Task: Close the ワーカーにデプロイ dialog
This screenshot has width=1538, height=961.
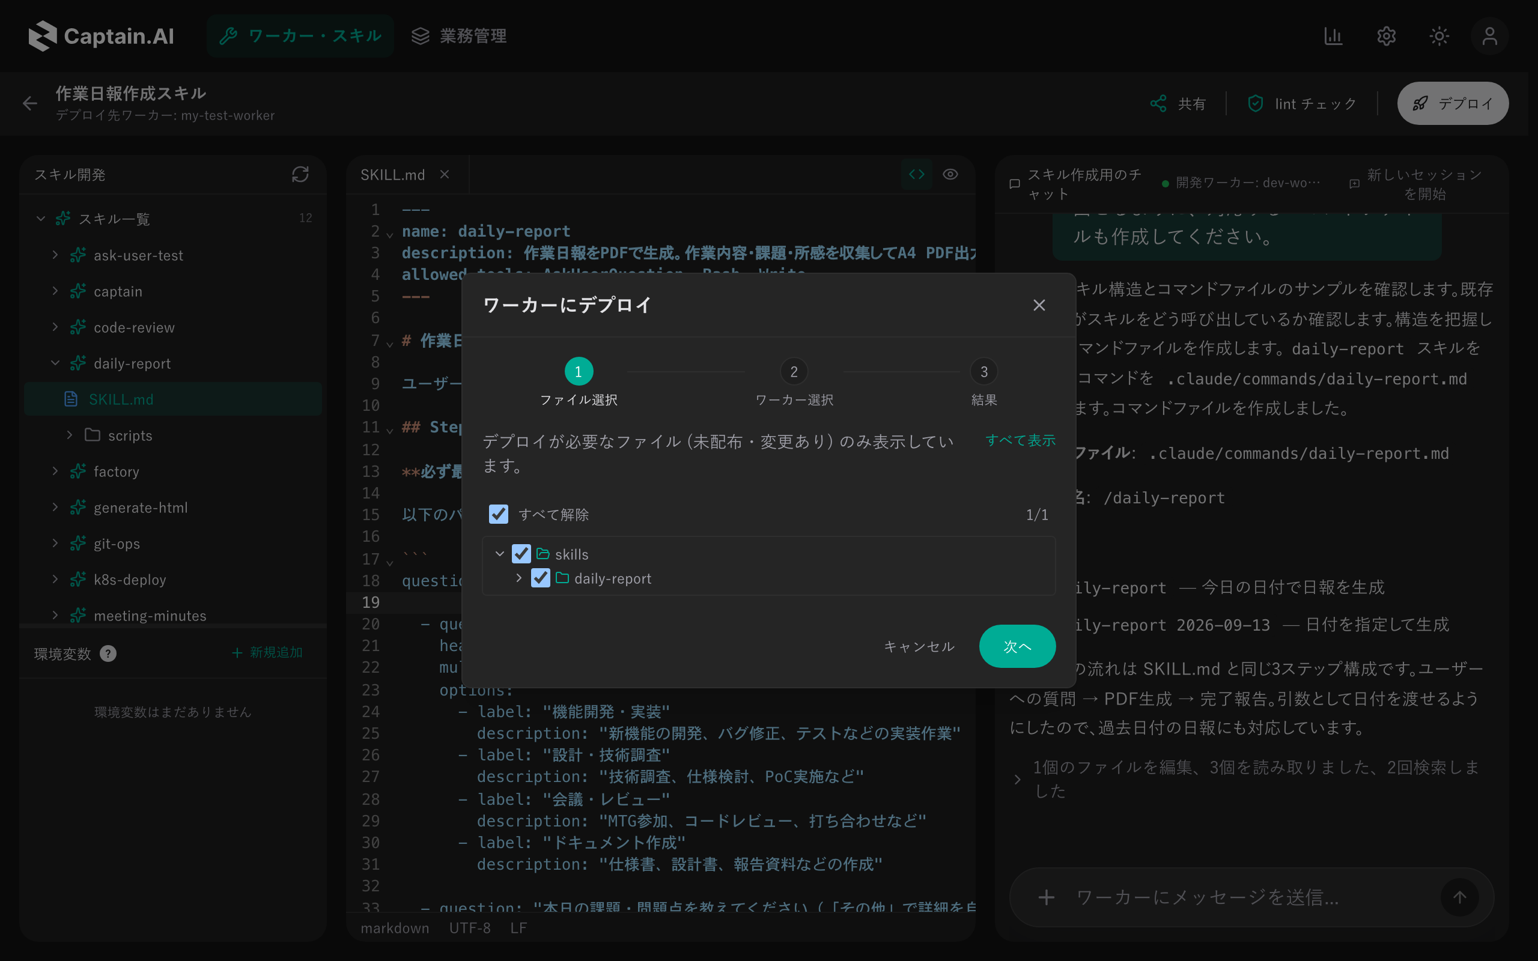Action: pyautogui.click(x=1039, y=305)
